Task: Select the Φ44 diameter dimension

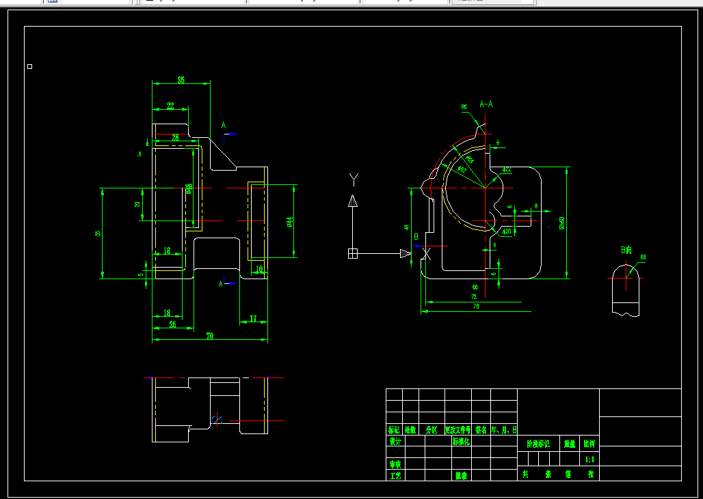Action: coord(290,222)
